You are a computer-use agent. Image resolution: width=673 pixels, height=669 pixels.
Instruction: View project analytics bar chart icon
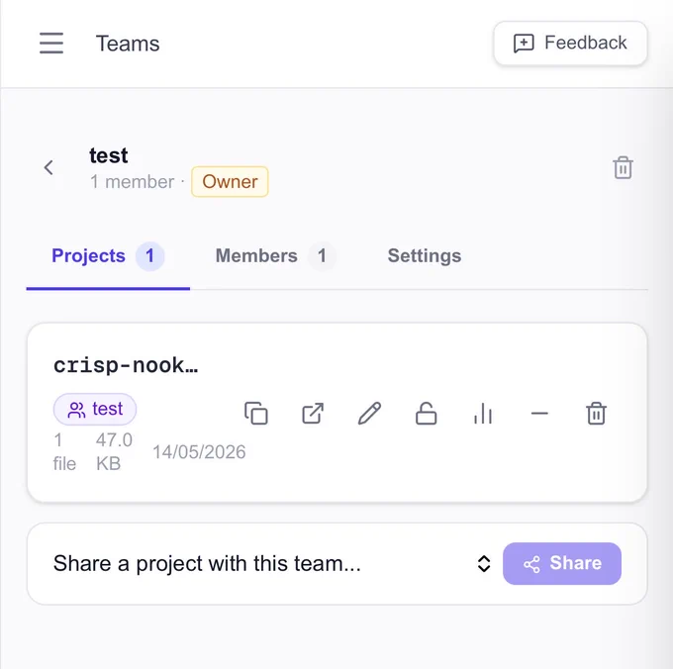pos(483,414)
